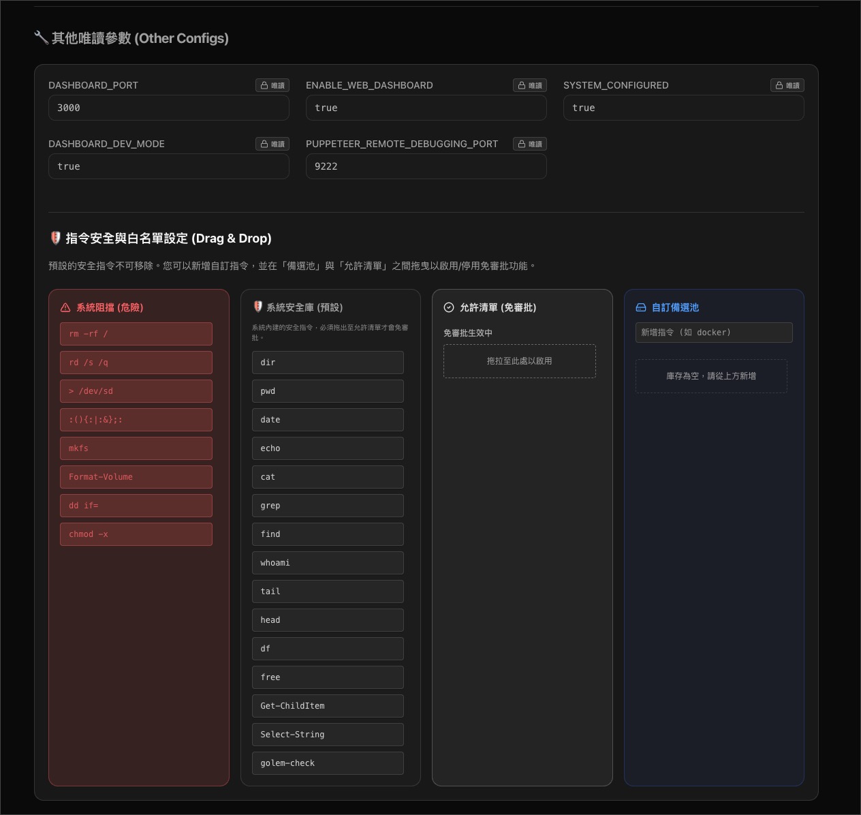This screenshot has width=861, height=815.
Task: Select the blocked command > /dev/sd
Action: pos(136,391)
